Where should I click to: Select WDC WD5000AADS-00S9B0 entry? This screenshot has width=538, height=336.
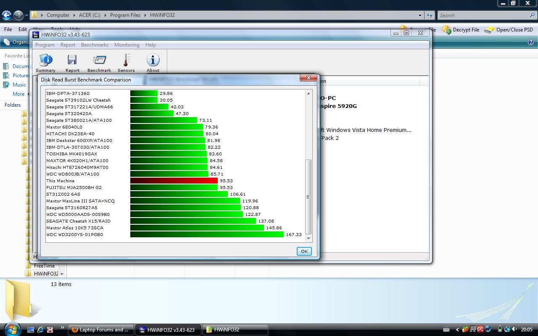[78, 214]
